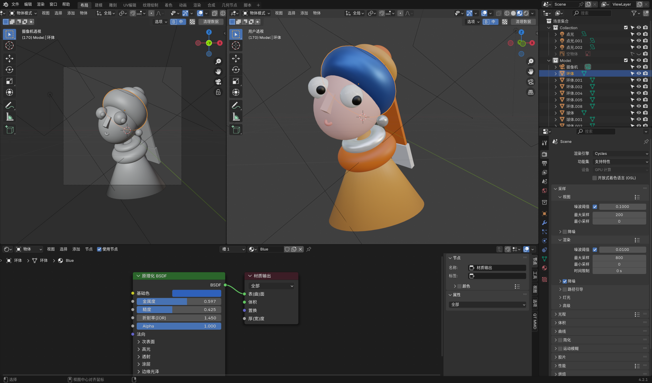Select the Measure tool in camera viewport

[x=9, y=117]
